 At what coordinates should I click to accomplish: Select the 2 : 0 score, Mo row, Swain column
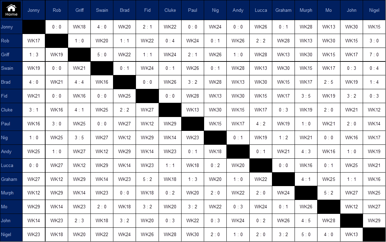(102, 207)
